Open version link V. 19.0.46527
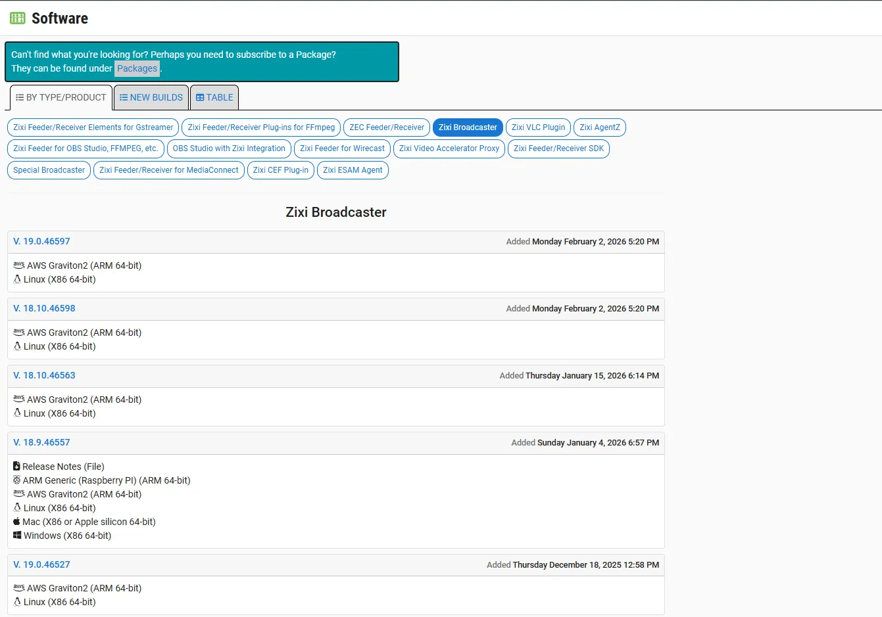The image size is (882, 617). (x=41, y=564)
